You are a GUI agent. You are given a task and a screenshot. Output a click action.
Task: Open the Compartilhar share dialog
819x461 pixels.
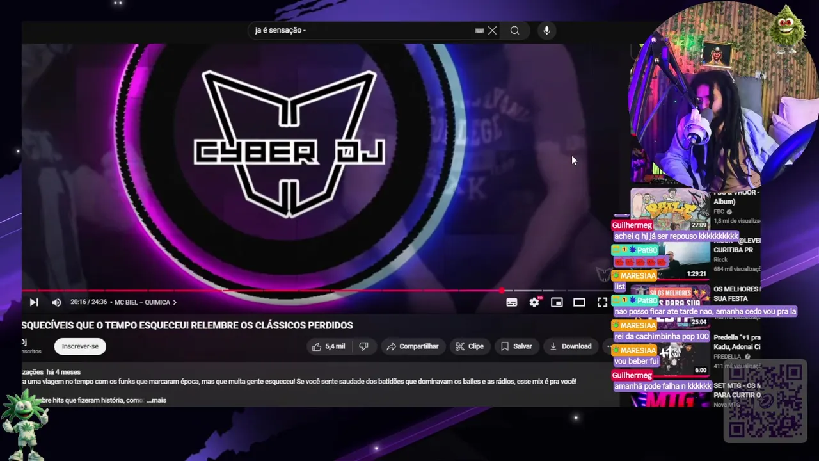[413, 346]
